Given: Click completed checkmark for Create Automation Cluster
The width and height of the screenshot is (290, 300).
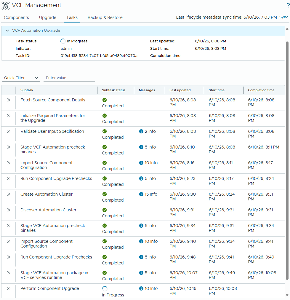Looking at the screenshot, I should coord(104,194).
